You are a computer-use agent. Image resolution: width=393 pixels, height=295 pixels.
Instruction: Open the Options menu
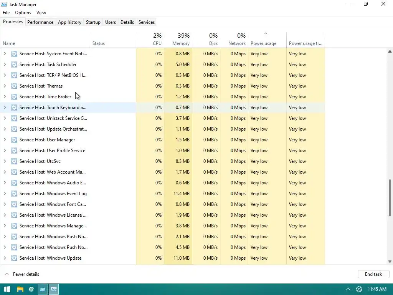pos(23,13)
